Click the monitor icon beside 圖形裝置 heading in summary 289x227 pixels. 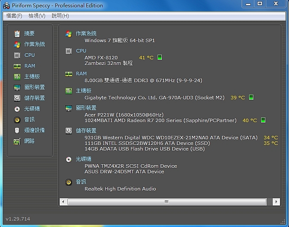(x=69, y=108)
